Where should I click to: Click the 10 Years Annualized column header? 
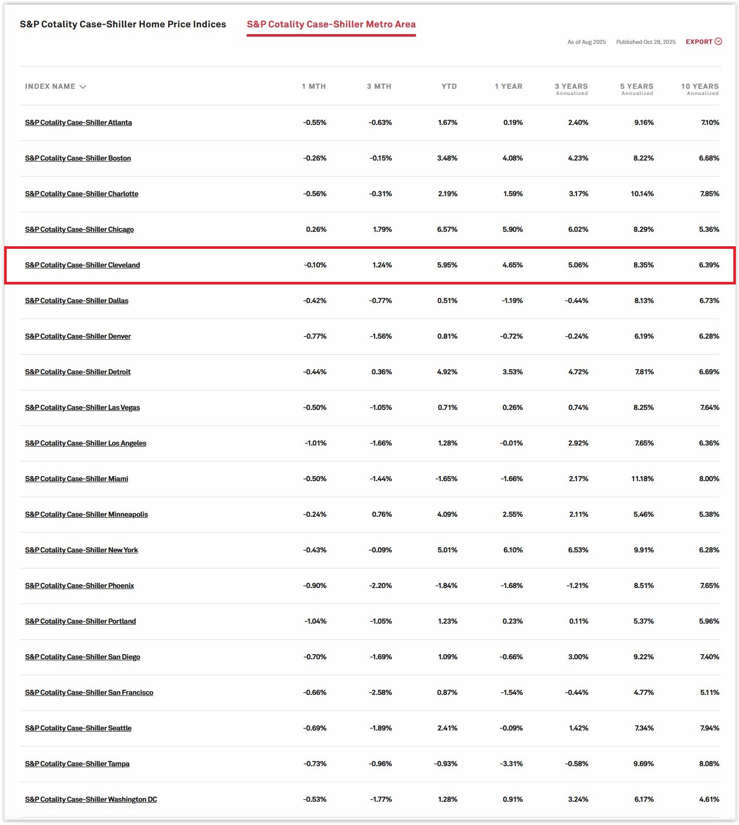coord(699,89)
